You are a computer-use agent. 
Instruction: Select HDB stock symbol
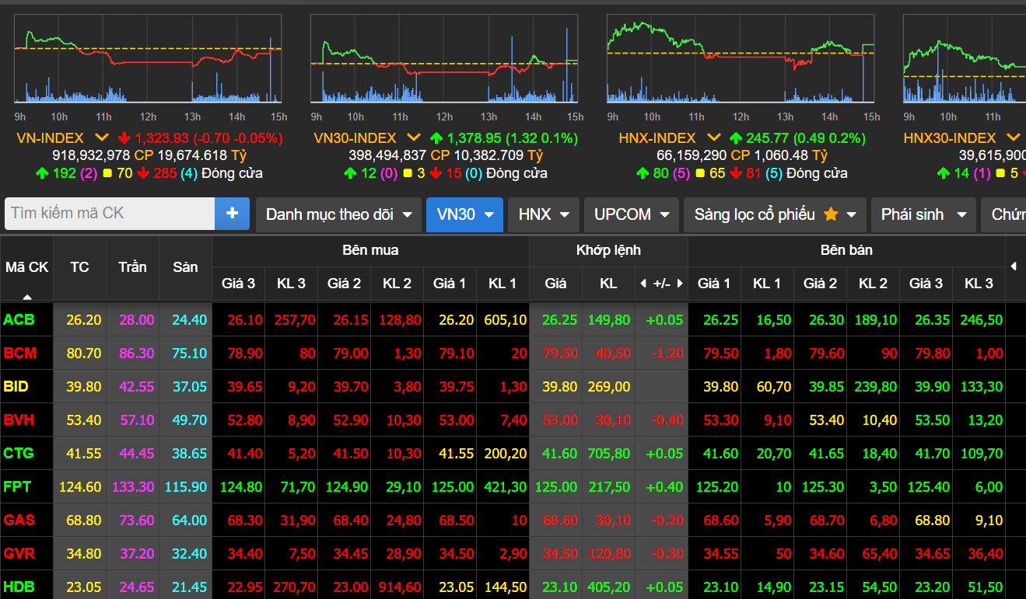coord(19,587)
